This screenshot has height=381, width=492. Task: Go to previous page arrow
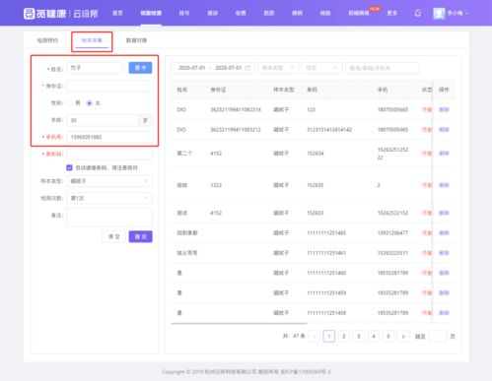tap(315, 336)
